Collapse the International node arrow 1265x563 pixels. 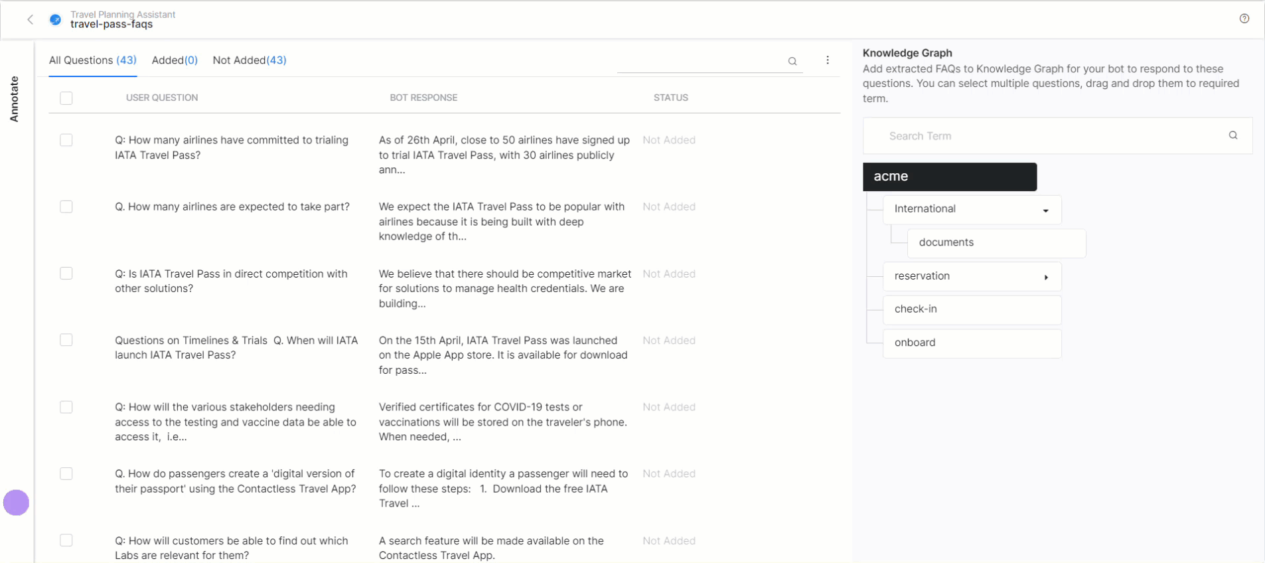(1045, 210)
